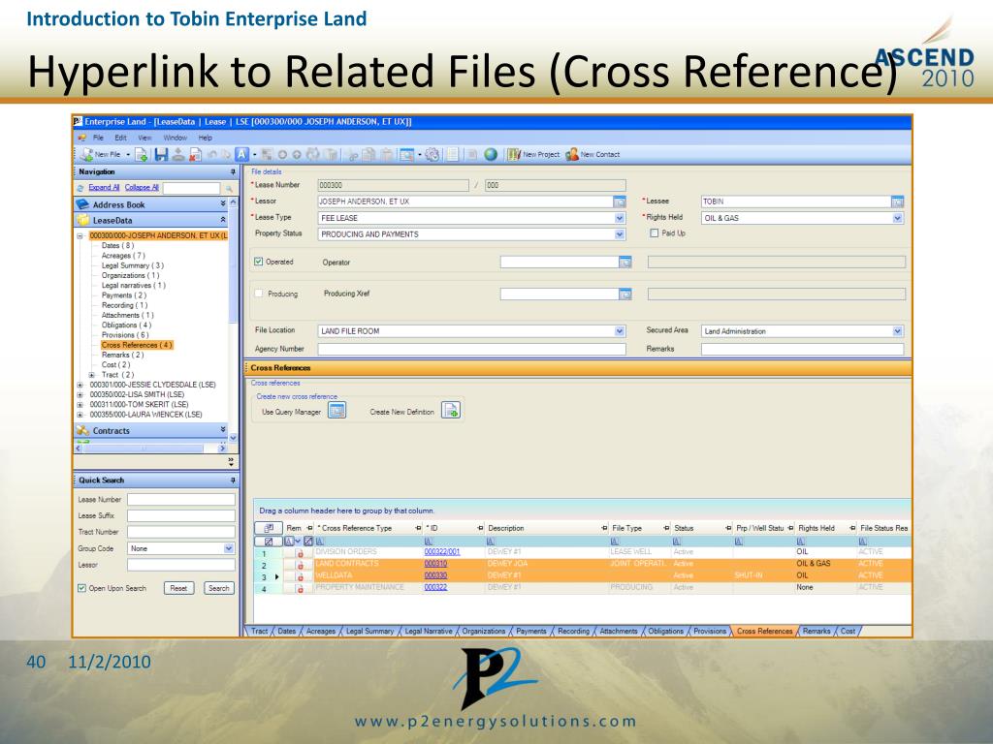The width and height of the screenshot is (993, 744).
Task: Open the Lease Type dropdown
Action: pyautogui.click(x=620, y=218)
